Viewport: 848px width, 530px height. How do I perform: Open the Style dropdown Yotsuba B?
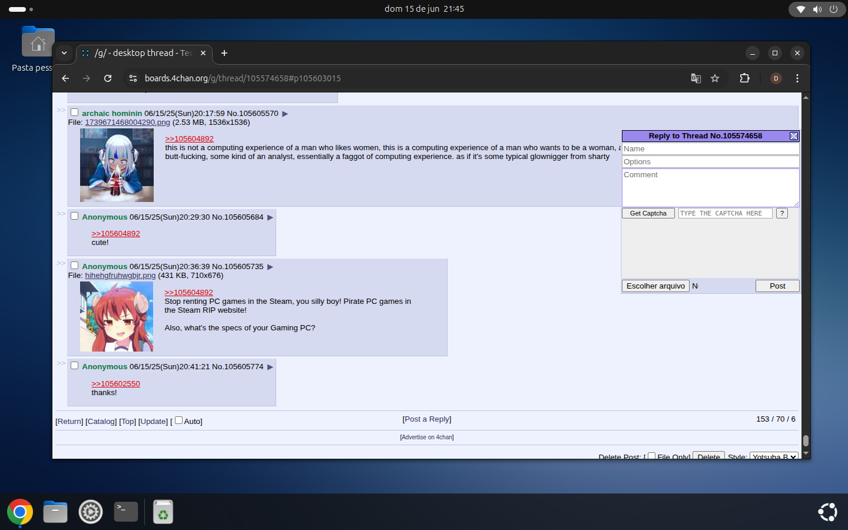[774, 456]
